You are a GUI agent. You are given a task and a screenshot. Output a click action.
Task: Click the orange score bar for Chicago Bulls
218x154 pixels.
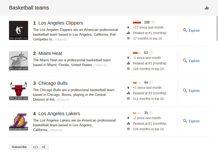coord(137,83)
